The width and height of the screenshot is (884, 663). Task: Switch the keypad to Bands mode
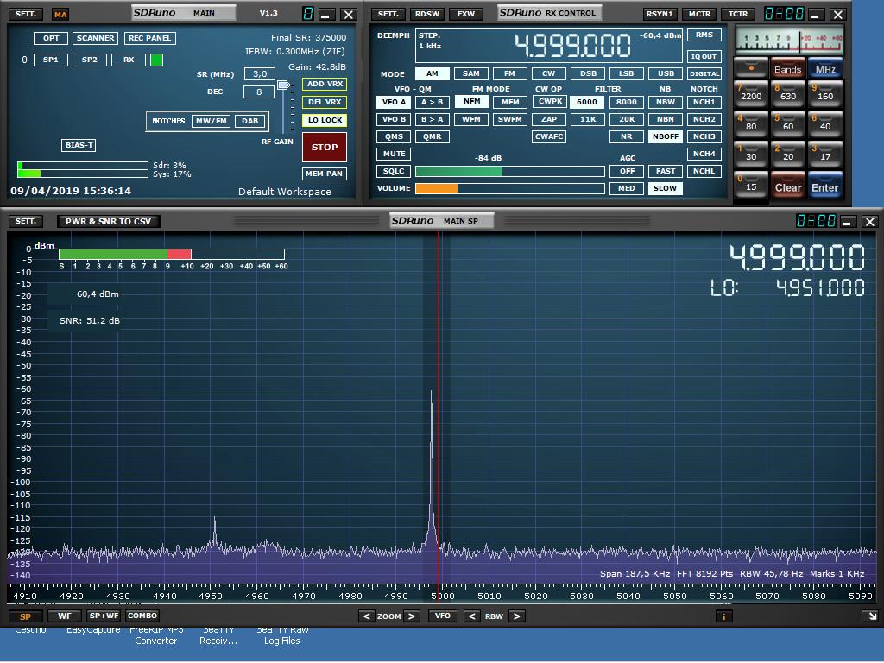(x=788, y=68)
